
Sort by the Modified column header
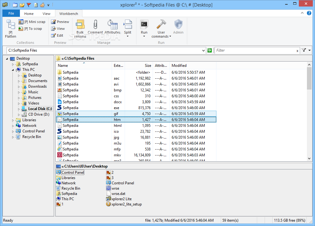click(193, 66)
